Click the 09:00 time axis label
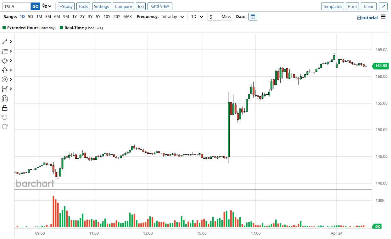The width and height of the screenshot is (391, 239). [x=40, y=233]
